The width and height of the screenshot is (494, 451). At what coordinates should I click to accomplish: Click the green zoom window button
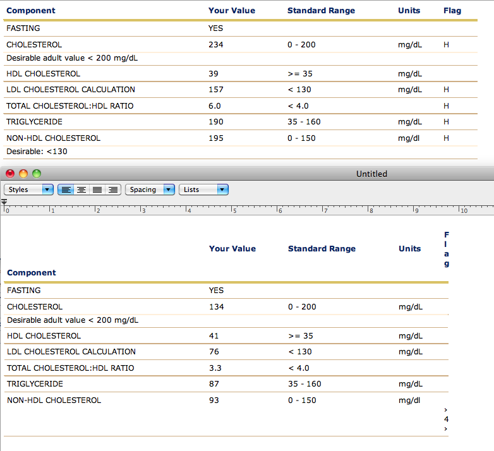[x=37, y=174]
